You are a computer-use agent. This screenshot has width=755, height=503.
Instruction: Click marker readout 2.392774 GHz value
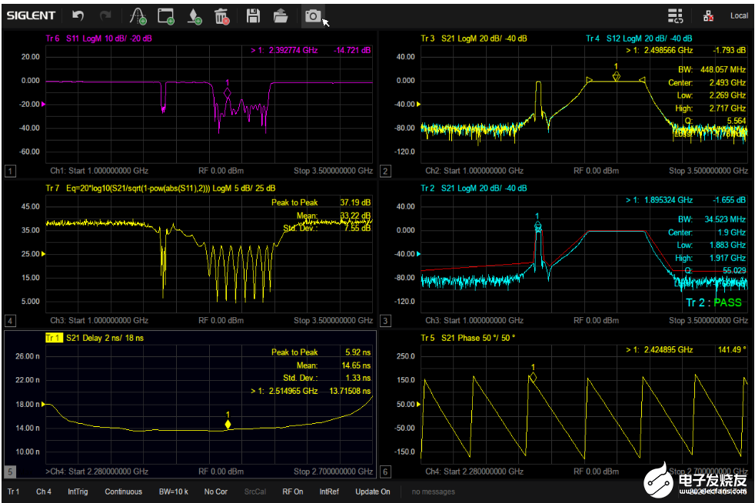[293, 50]
